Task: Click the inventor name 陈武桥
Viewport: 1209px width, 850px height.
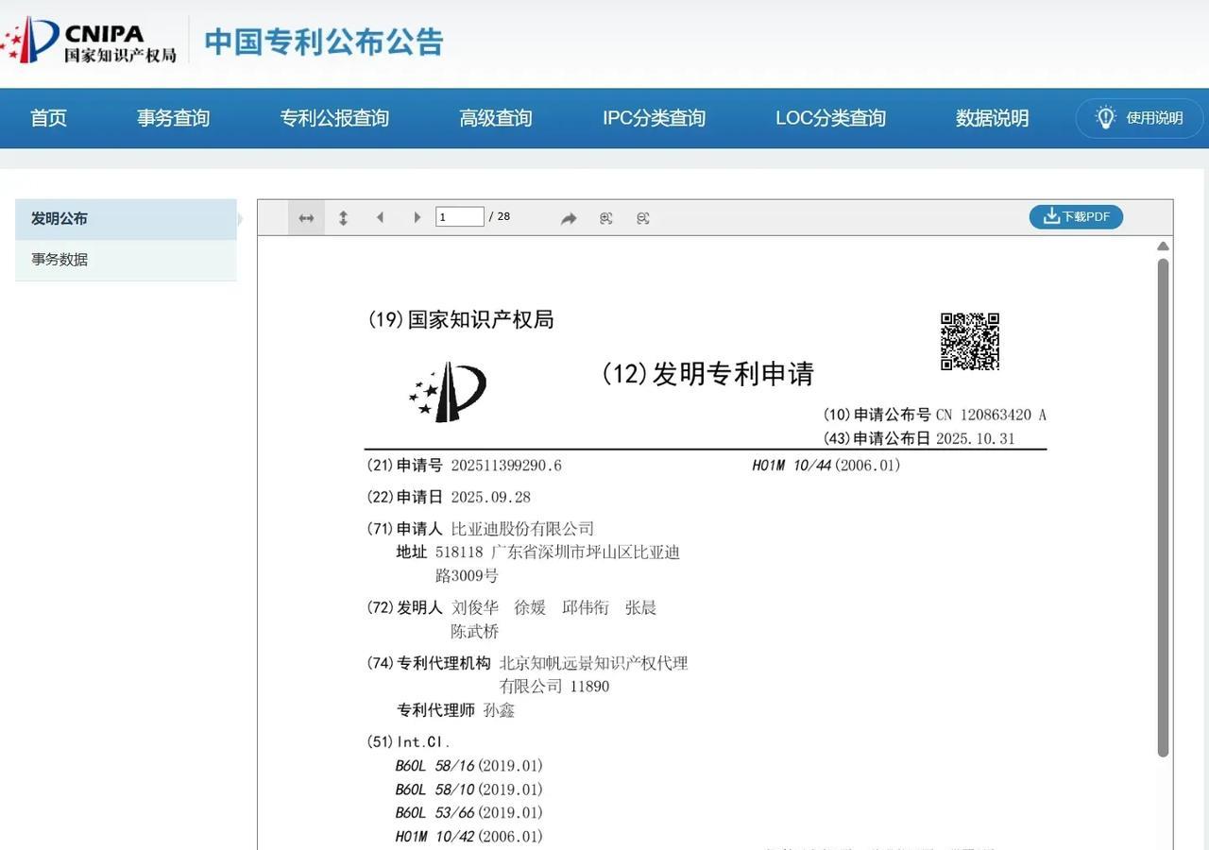Action: [475, 632]
